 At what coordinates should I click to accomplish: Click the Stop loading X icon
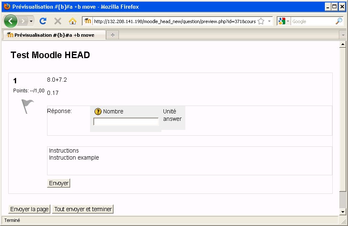pos(58,21)
